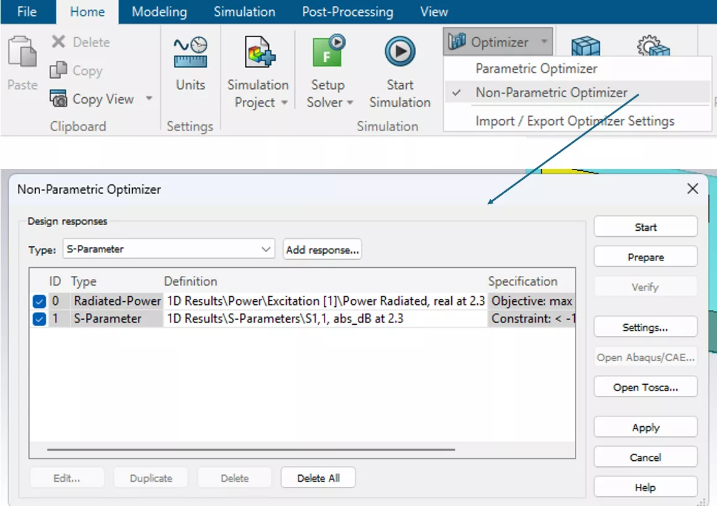
Task: Click the Copy View camera icon
Action: point(59,99)
